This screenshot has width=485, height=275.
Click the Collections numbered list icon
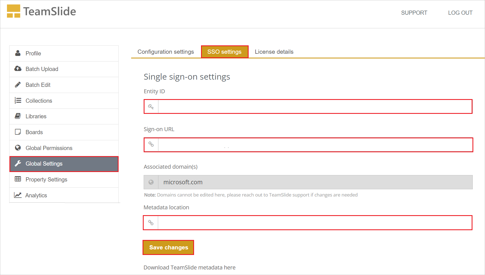click(x=18, y=100)
